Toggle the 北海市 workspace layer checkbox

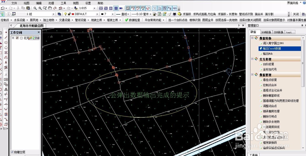[17, 38]
